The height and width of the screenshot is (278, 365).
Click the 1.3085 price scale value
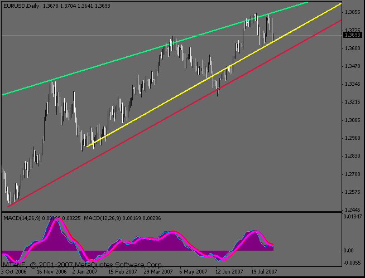coord(352,120)
